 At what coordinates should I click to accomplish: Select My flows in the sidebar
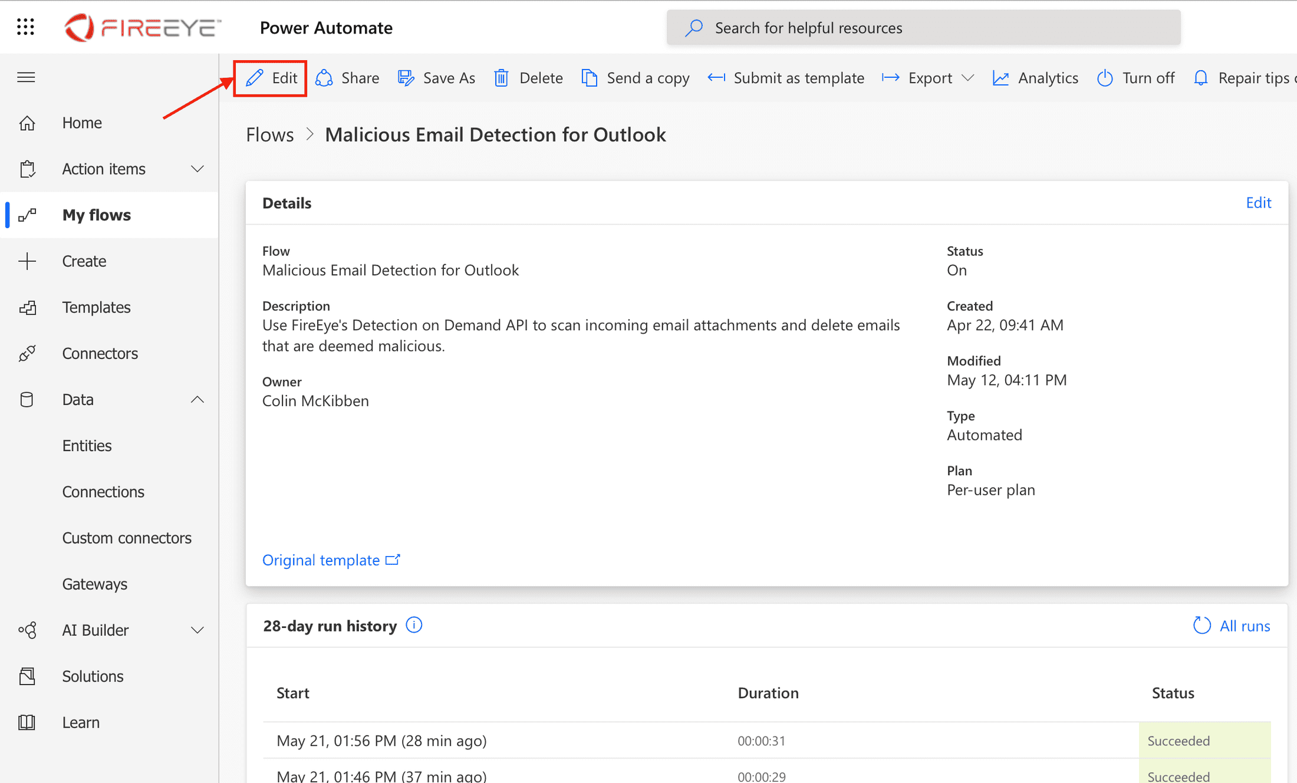click(x=96, y=215)
